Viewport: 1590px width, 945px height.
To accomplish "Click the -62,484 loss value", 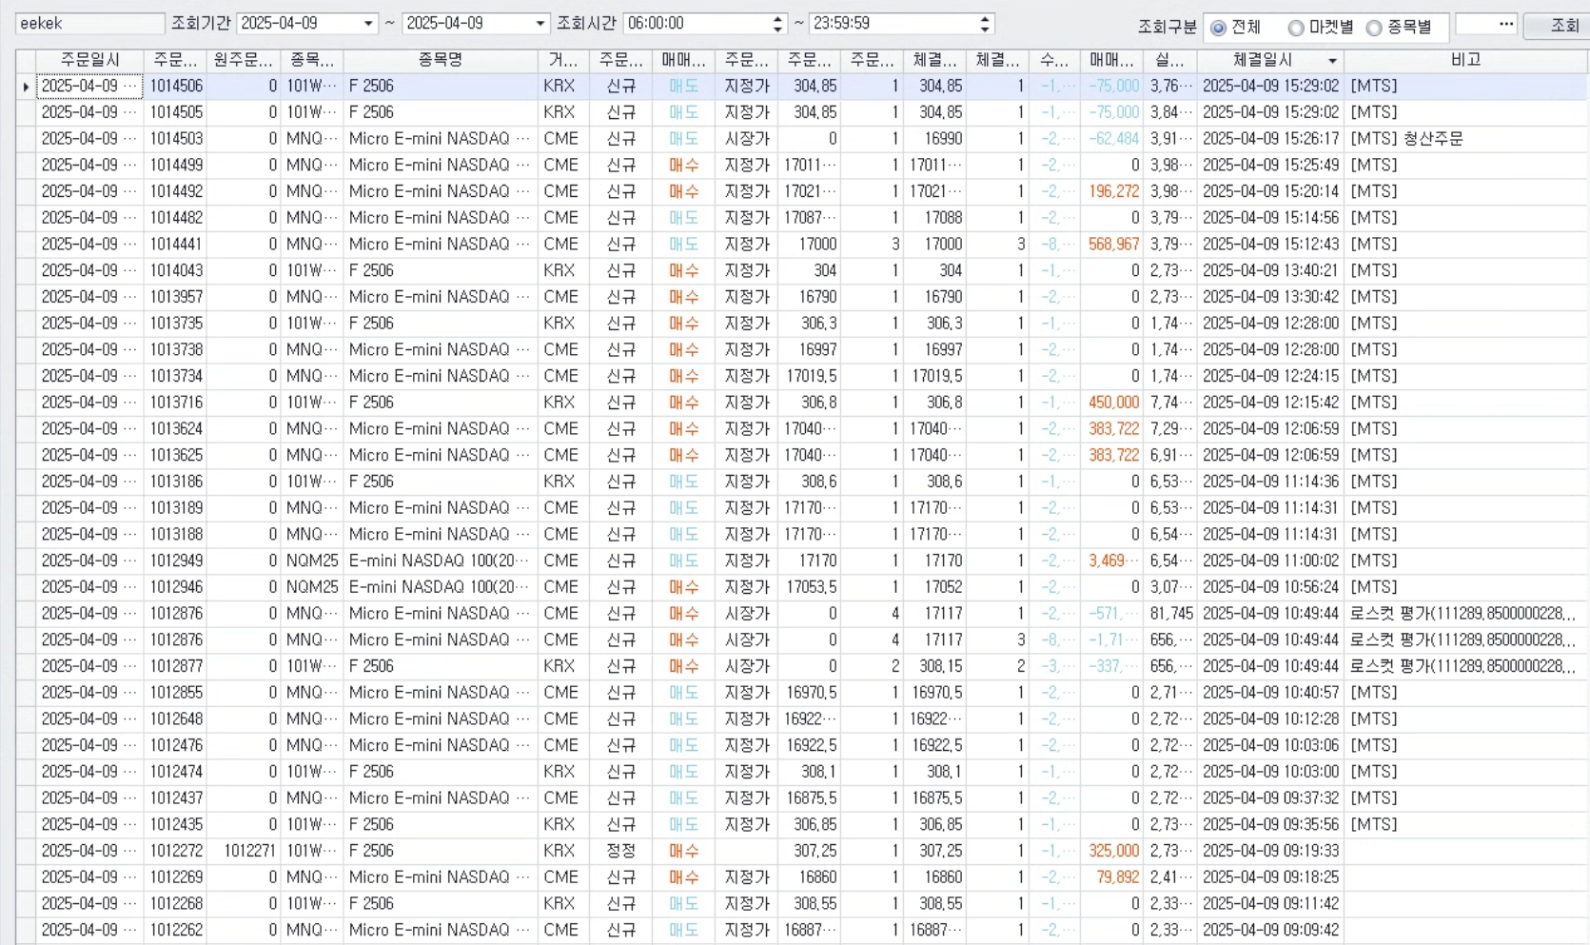I will (x=1113, y=139).
